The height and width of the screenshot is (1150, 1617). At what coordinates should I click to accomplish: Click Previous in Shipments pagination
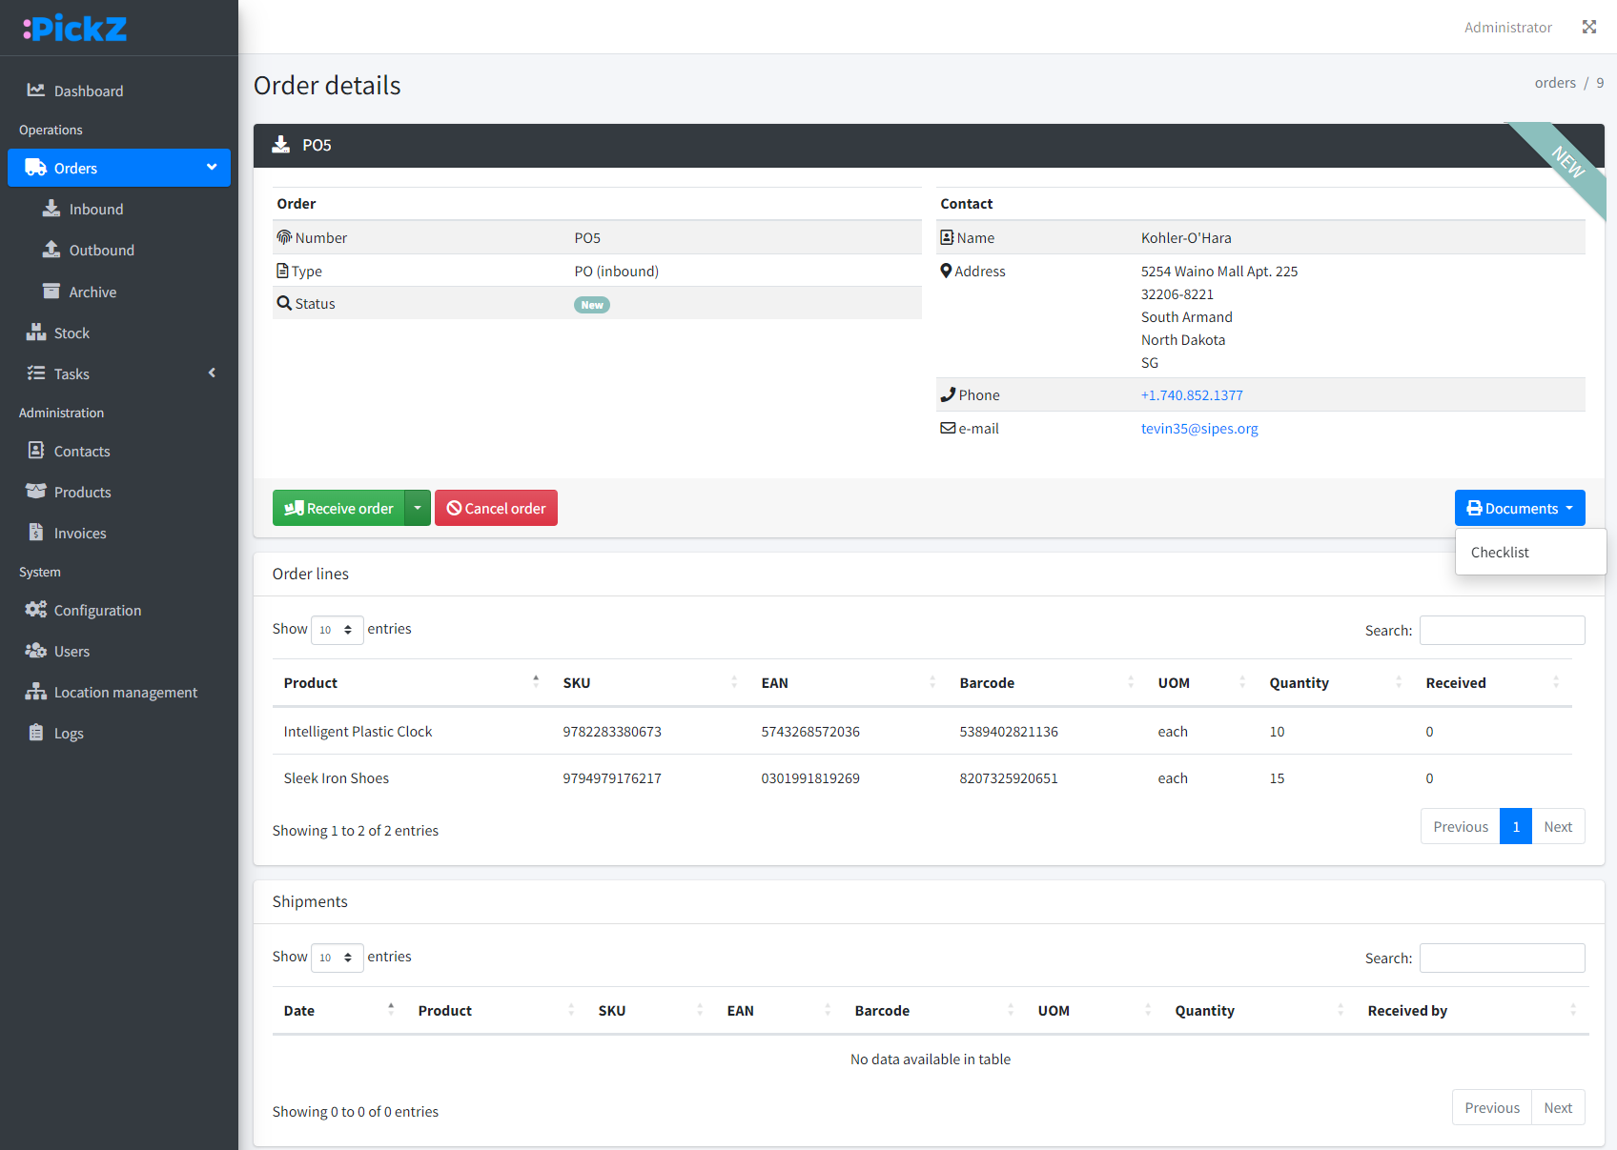click(1492, 1107)
